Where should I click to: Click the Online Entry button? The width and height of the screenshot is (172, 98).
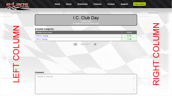point(139,4)
